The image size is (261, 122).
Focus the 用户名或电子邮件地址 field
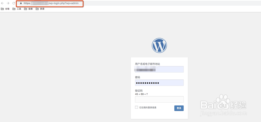[159, 69]
